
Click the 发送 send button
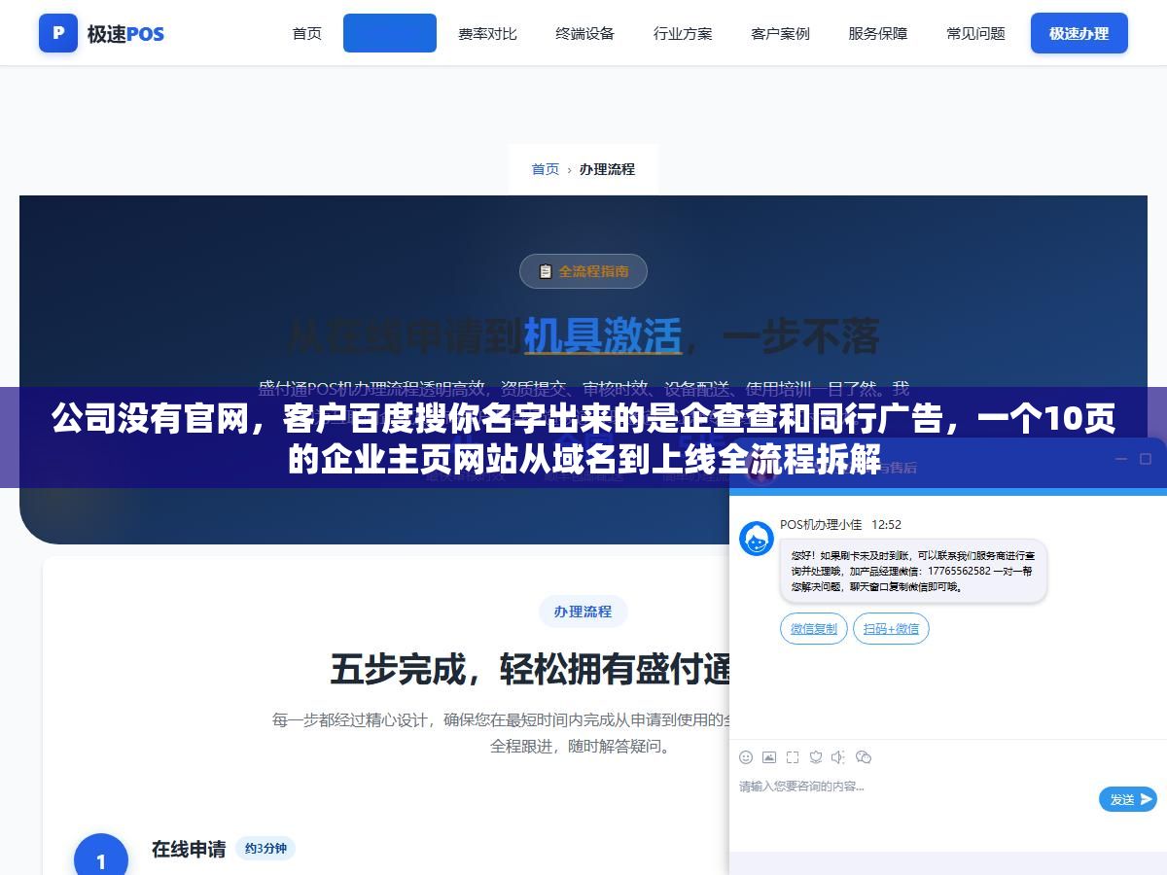1127,799
